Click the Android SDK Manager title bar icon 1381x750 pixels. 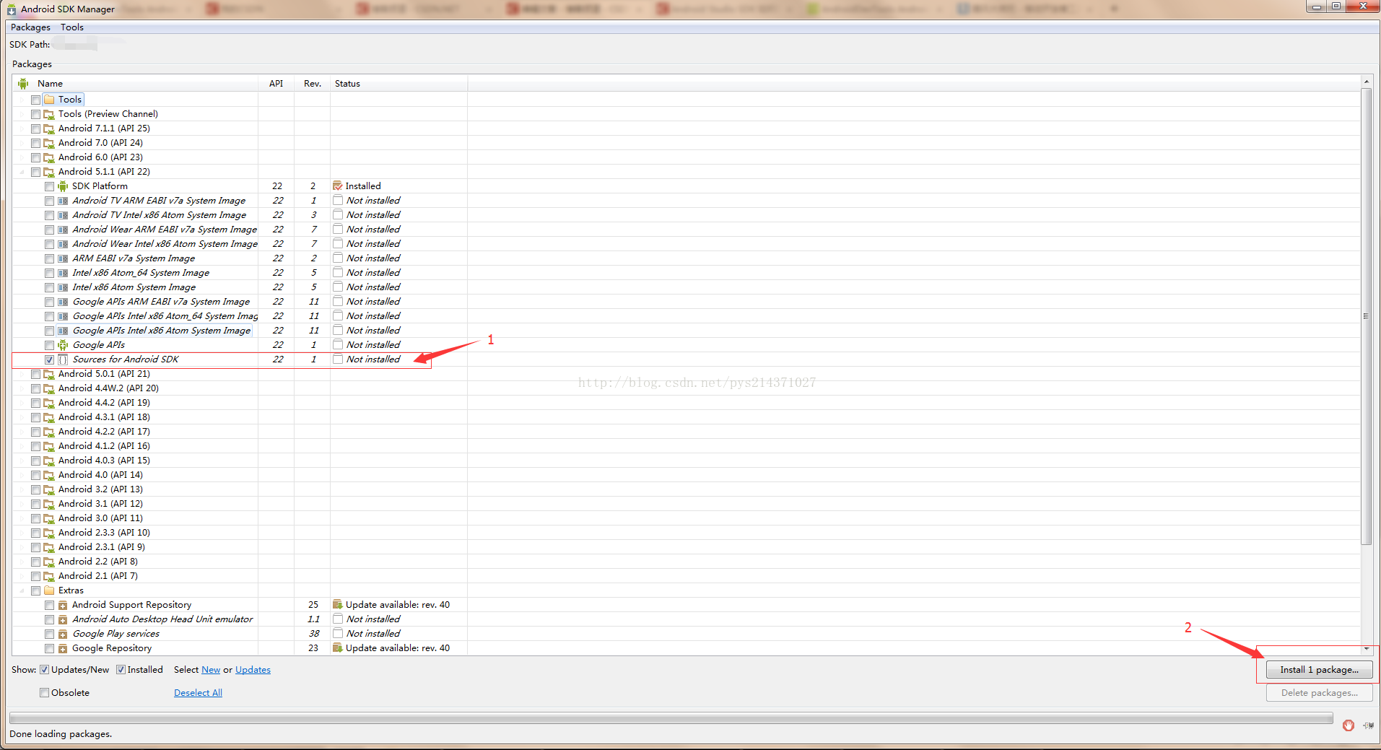[x=11, y=9]
